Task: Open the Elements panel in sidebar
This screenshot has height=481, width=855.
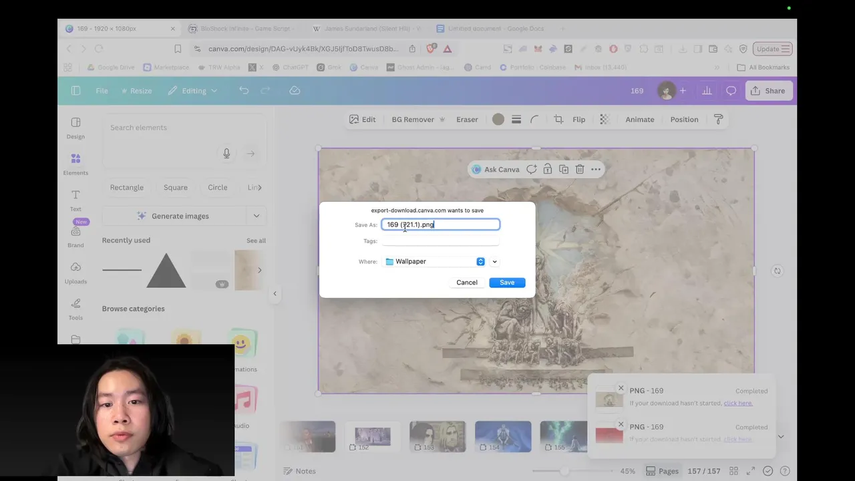Action: coord(75,164)
